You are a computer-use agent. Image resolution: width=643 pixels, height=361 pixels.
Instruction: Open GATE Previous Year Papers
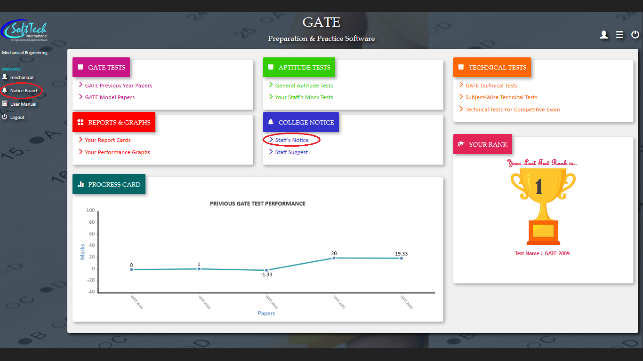click(x=118, y=86)
